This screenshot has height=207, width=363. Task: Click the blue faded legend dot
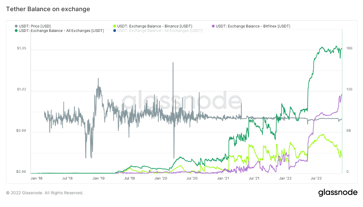coord(115,31)
